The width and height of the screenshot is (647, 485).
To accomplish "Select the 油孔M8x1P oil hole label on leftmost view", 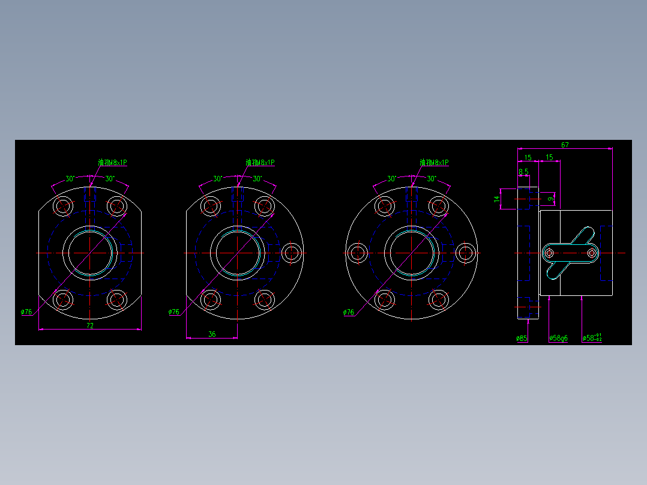I will [112, 162].
